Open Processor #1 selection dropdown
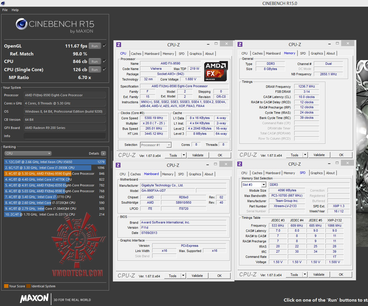The width and height of the screenshot is (368, 306). 156,145
